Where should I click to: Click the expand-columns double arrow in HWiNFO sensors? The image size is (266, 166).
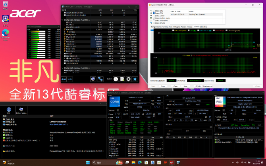pos(64,79)
